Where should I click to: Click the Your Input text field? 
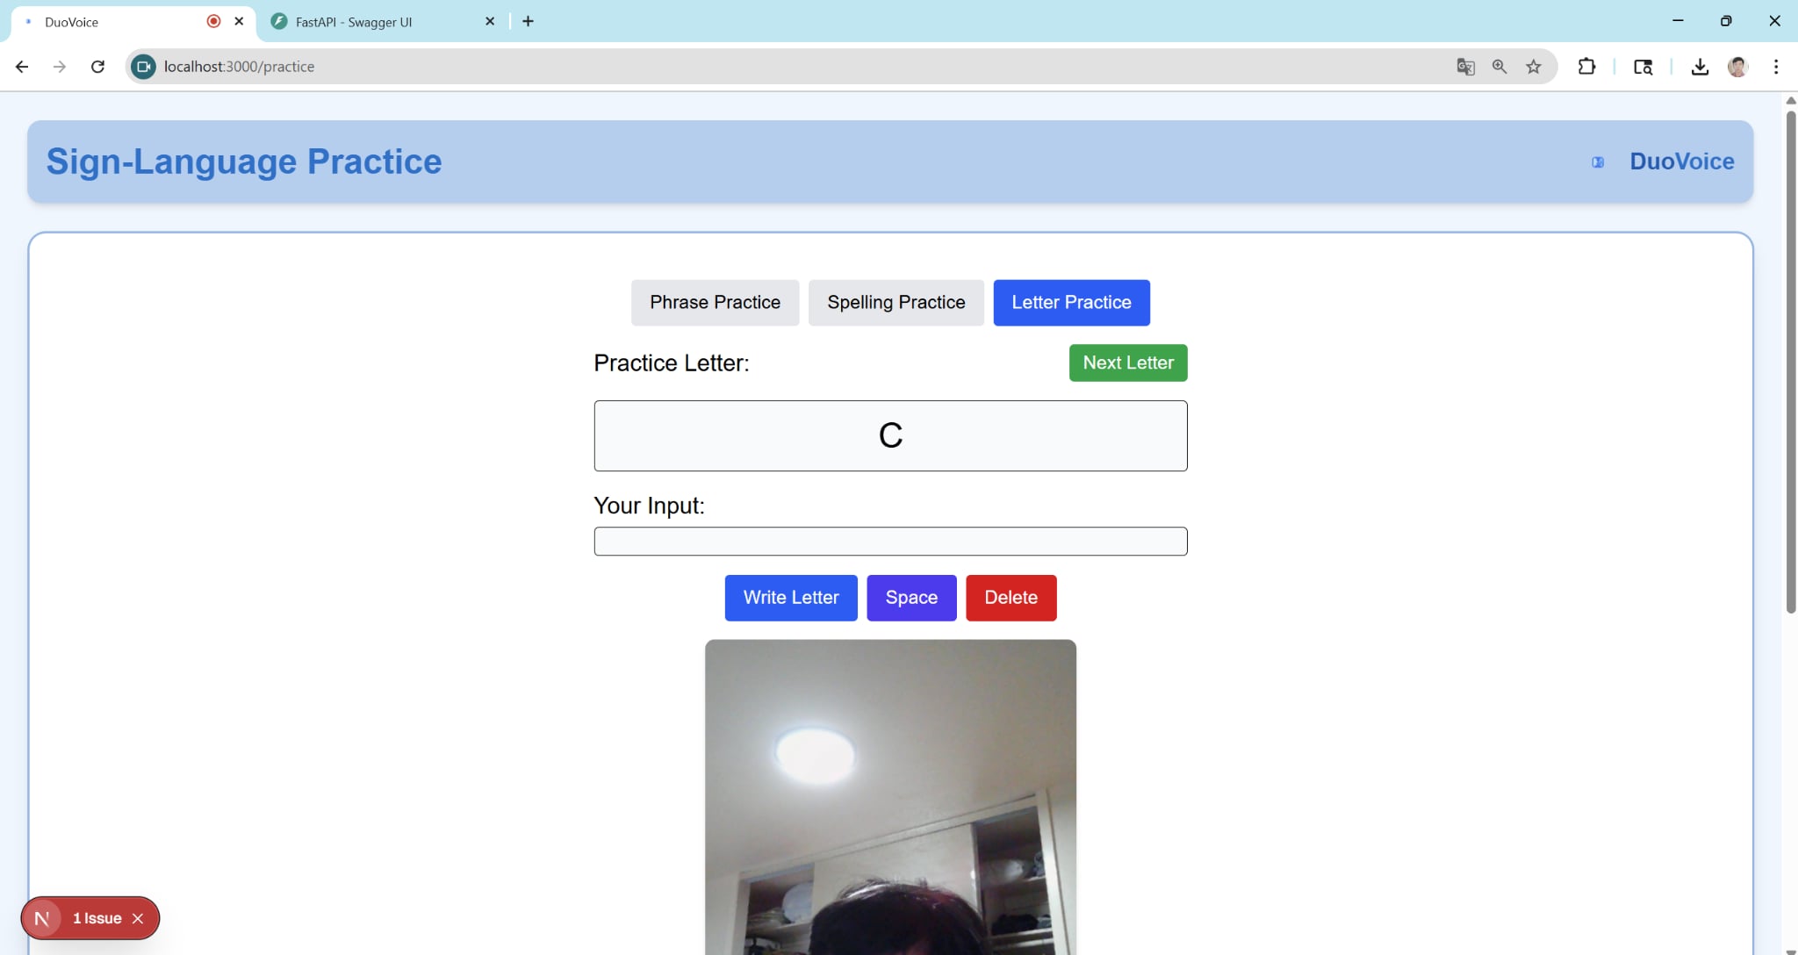coord(890,542)
